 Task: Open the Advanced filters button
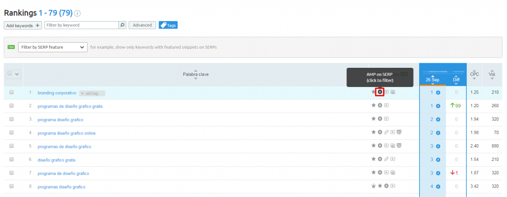point(142,25)
